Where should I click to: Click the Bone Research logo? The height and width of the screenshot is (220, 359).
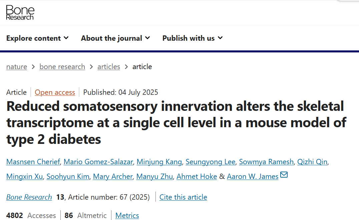pos(20,12)
